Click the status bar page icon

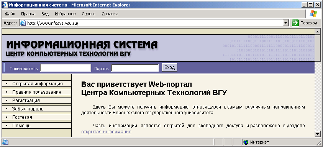point(5,142)
